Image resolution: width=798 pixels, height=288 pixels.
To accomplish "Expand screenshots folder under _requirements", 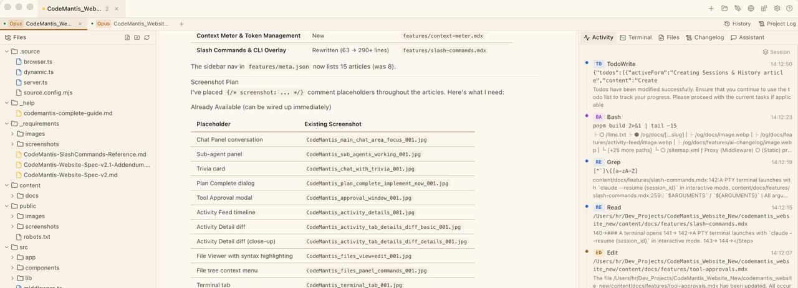I will [x=12, y=144].
